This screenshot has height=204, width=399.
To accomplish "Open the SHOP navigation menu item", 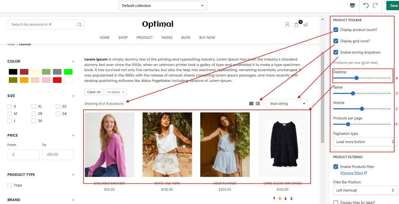I will (123, 38).
